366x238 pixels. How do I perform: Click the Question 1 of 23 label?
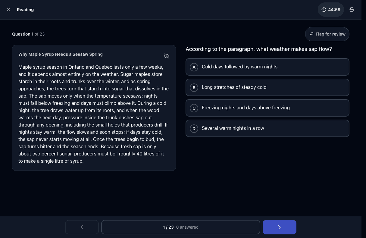(x=28, y=34)
